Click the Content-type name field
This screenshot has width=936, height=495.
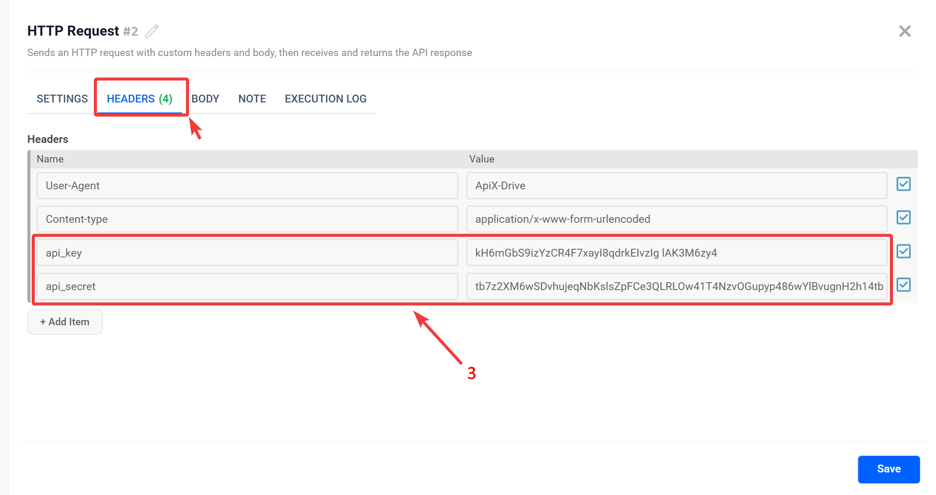247,219
